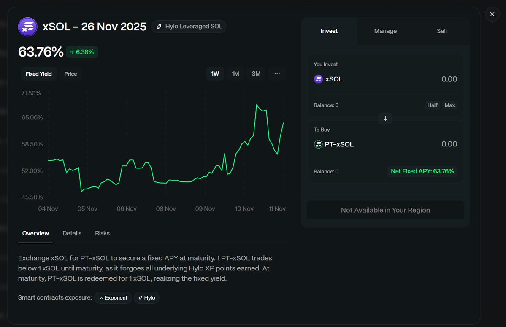The image size is (506, 327).
Task: Click the xSOL token logo icon
Action: pos(27,26)
